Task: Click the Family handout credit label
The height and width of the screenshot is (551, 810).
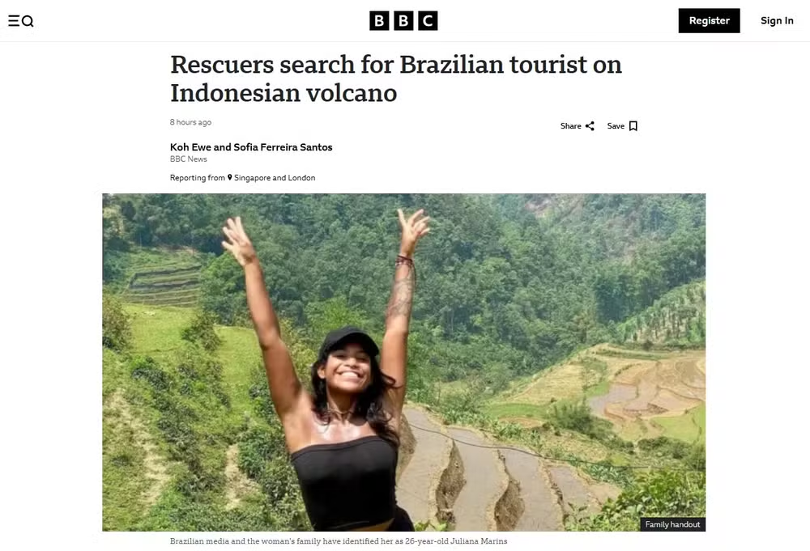Action: pyautogui.click(x=672, y=524)
